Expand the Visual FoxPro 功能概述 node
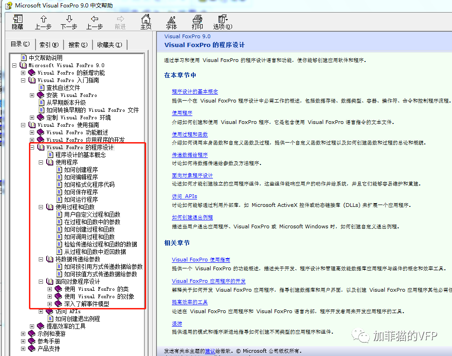The width and height of the screenshot is (452, 356). coord(32,132)
